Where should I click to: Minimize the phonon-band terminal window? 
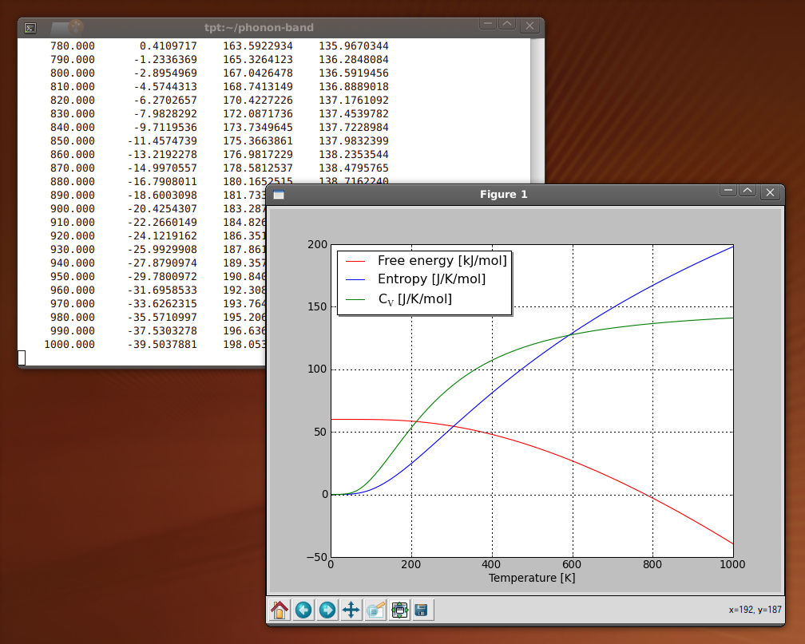click(x=487, y=25)
